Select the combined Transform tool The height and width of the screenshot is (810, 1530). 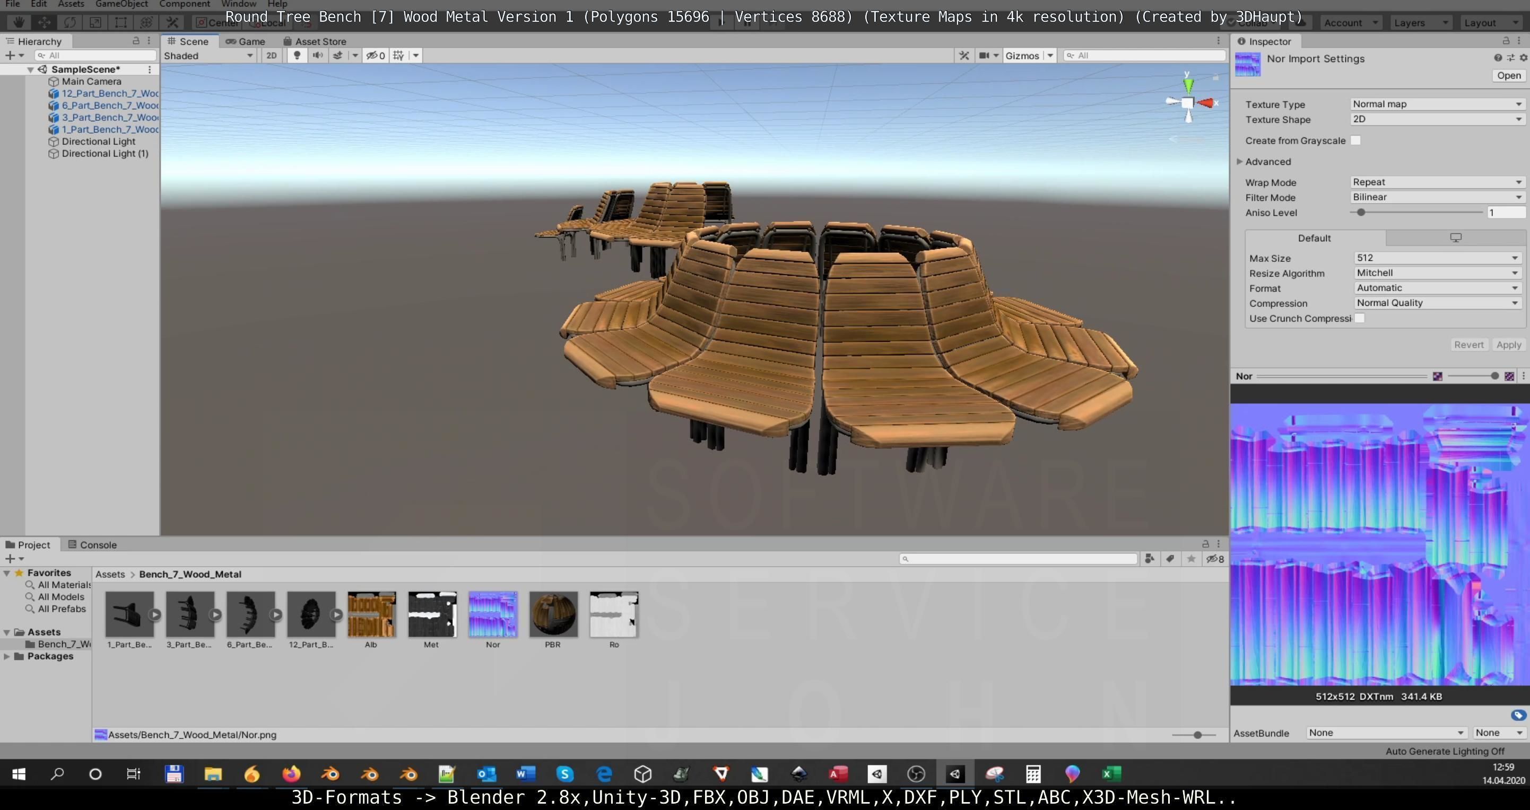pos(146,23)
